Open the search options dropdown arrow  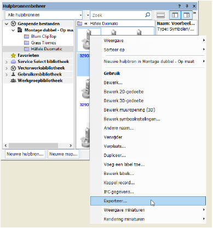[x=88, y=15]
